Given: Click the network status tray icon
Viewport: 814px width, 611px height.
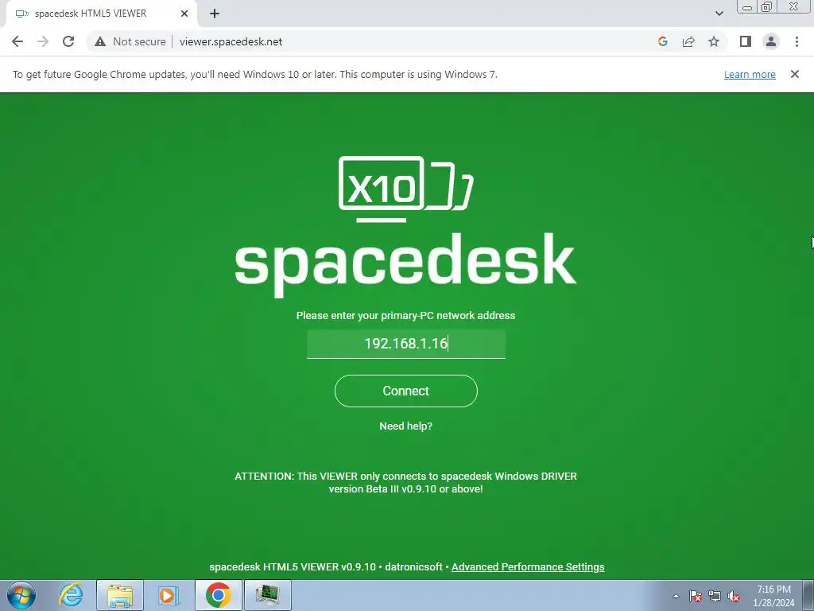Looking at the screenshot, I should coord(715,596).
